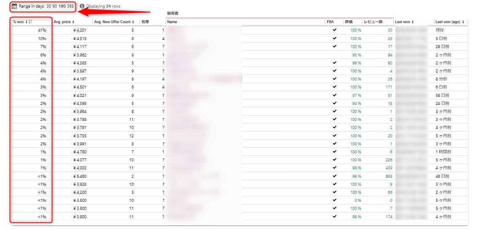Click the info icon next to Last won
Screen dimensions: 495x230
click(412, 22)
